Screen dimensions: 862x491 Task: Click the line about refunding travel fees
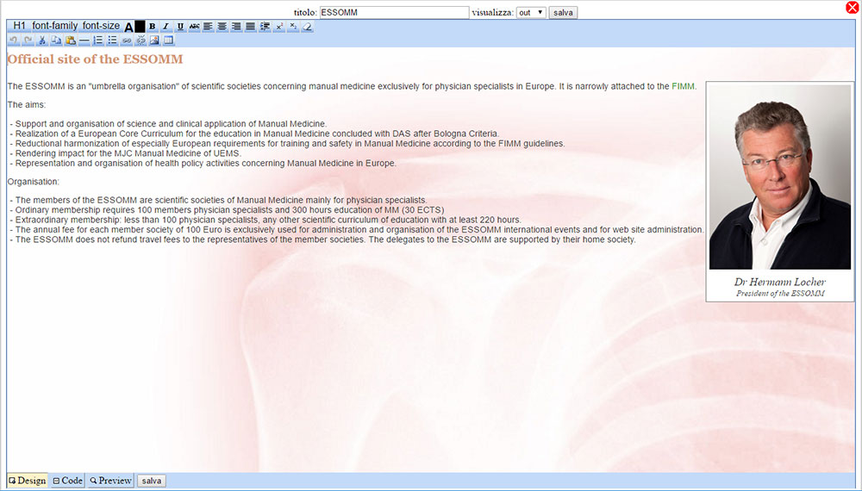pos(322,239)
